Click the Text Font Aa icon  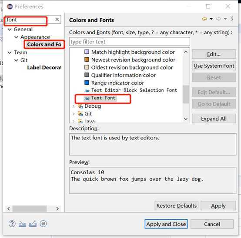tap(87, 98)
